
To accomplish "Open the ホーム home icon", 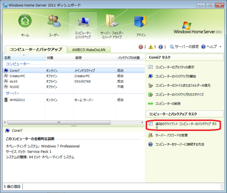I will point(25,21).
